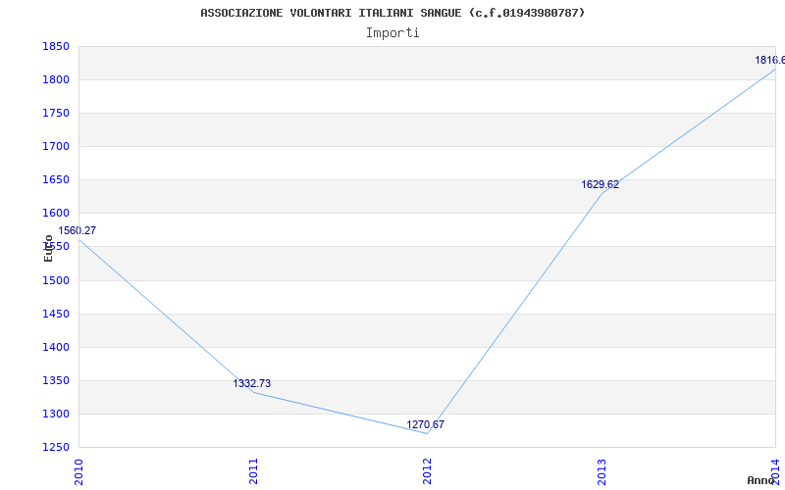The width and height of the screenshot is (785, 490).
Task: Click the Euro axis title
Action: click(48, 249)
